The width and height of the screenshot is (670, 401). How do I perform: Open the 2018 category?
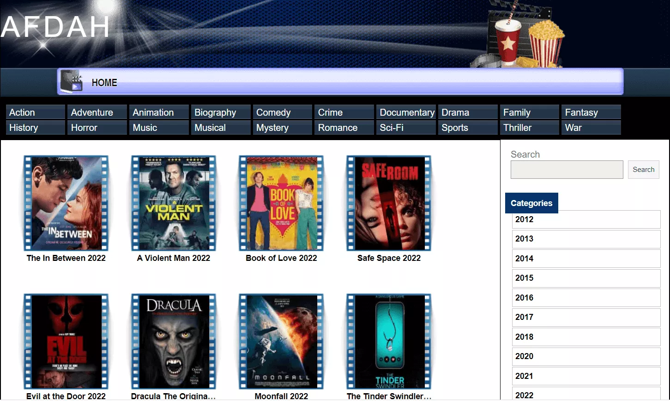click(x=586, y=337)
